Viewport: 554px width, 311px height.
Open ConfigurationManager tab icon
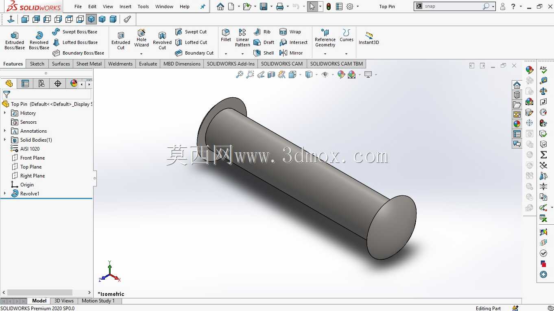pos(41,83)
